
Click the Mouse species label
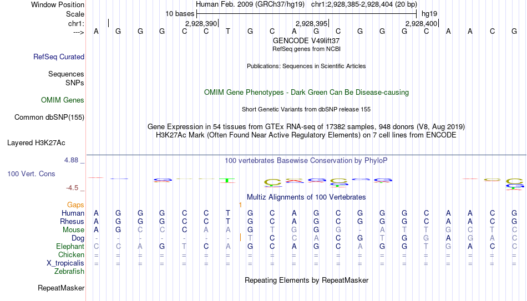(x=73, y=230)
